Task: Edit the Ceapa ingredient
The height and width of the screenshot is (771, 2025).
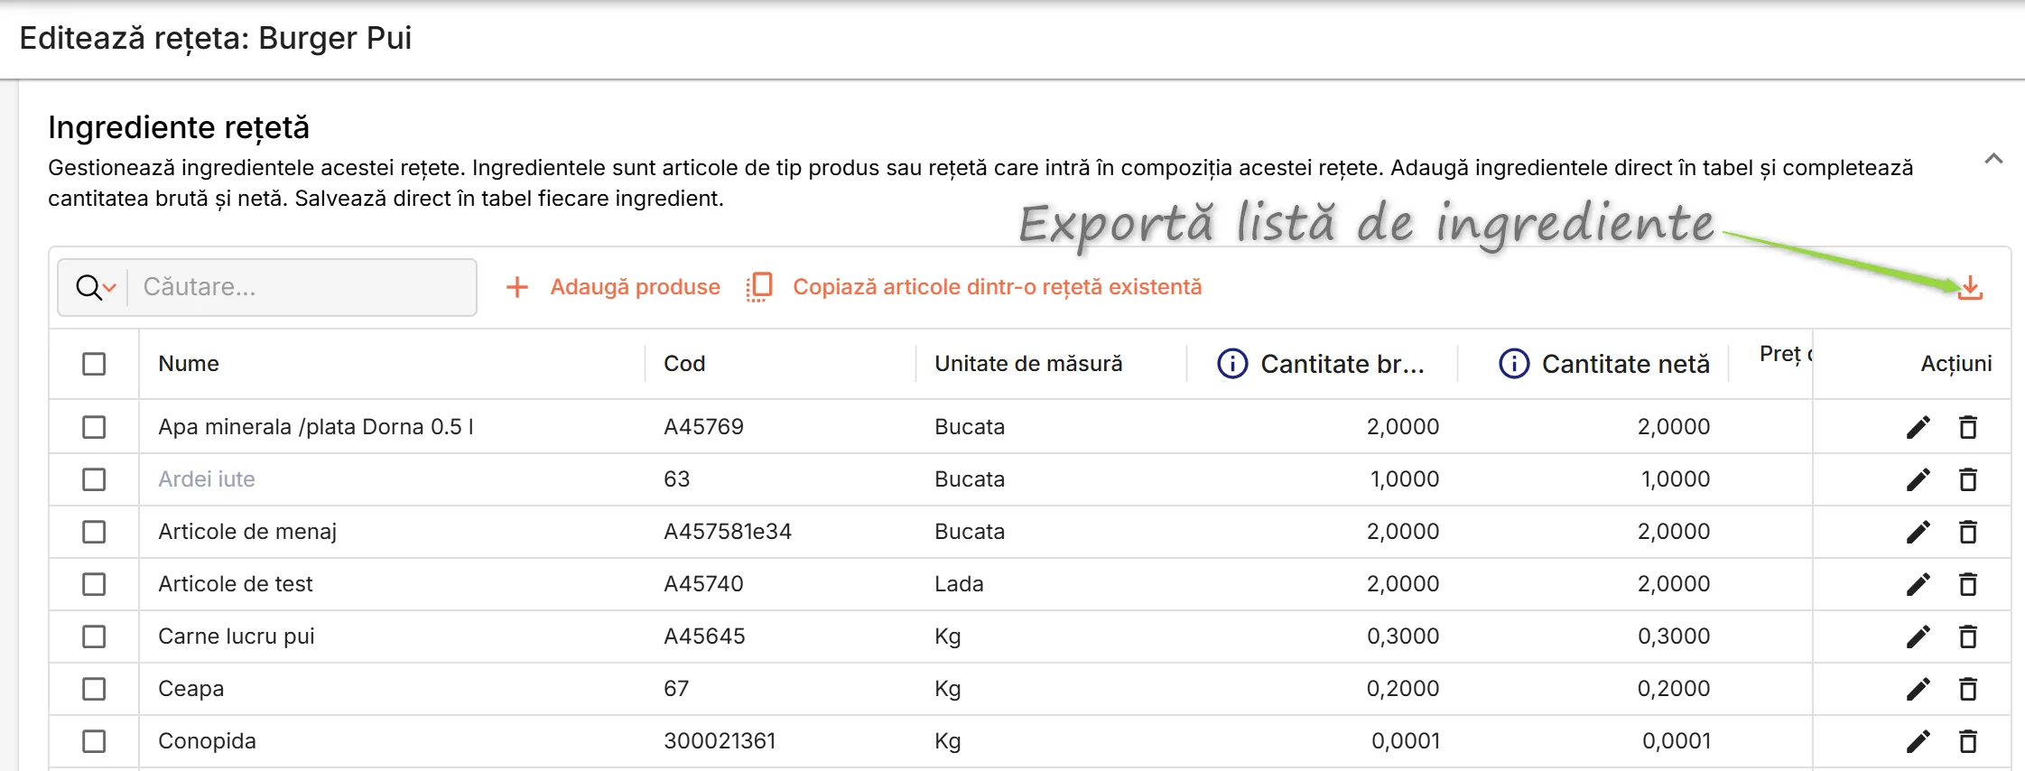Action: [x=1918, y=689]
